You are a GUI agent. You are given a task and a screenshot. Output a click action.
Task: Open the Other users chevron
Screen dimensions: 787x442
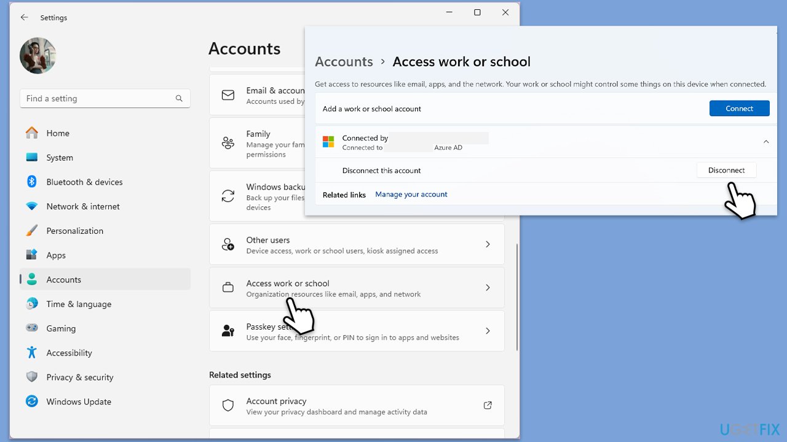pos(488,244)
